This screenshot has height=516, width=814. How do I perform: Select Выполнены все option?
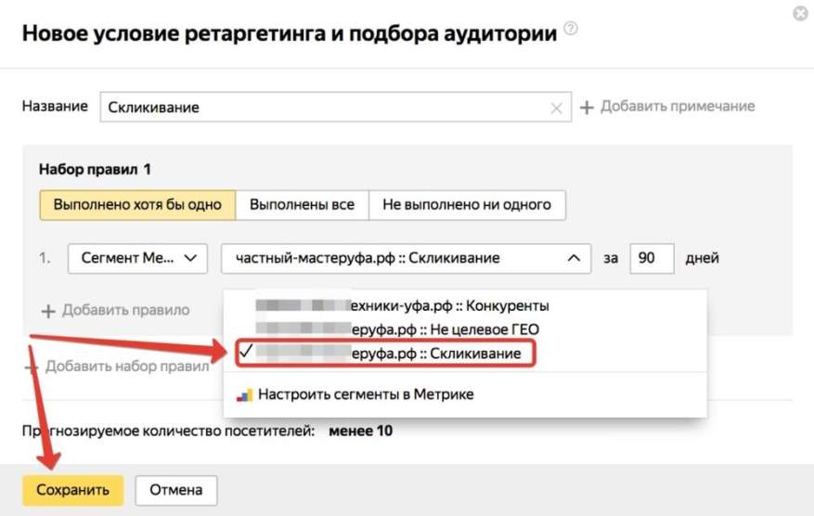[x=302, y=204]
